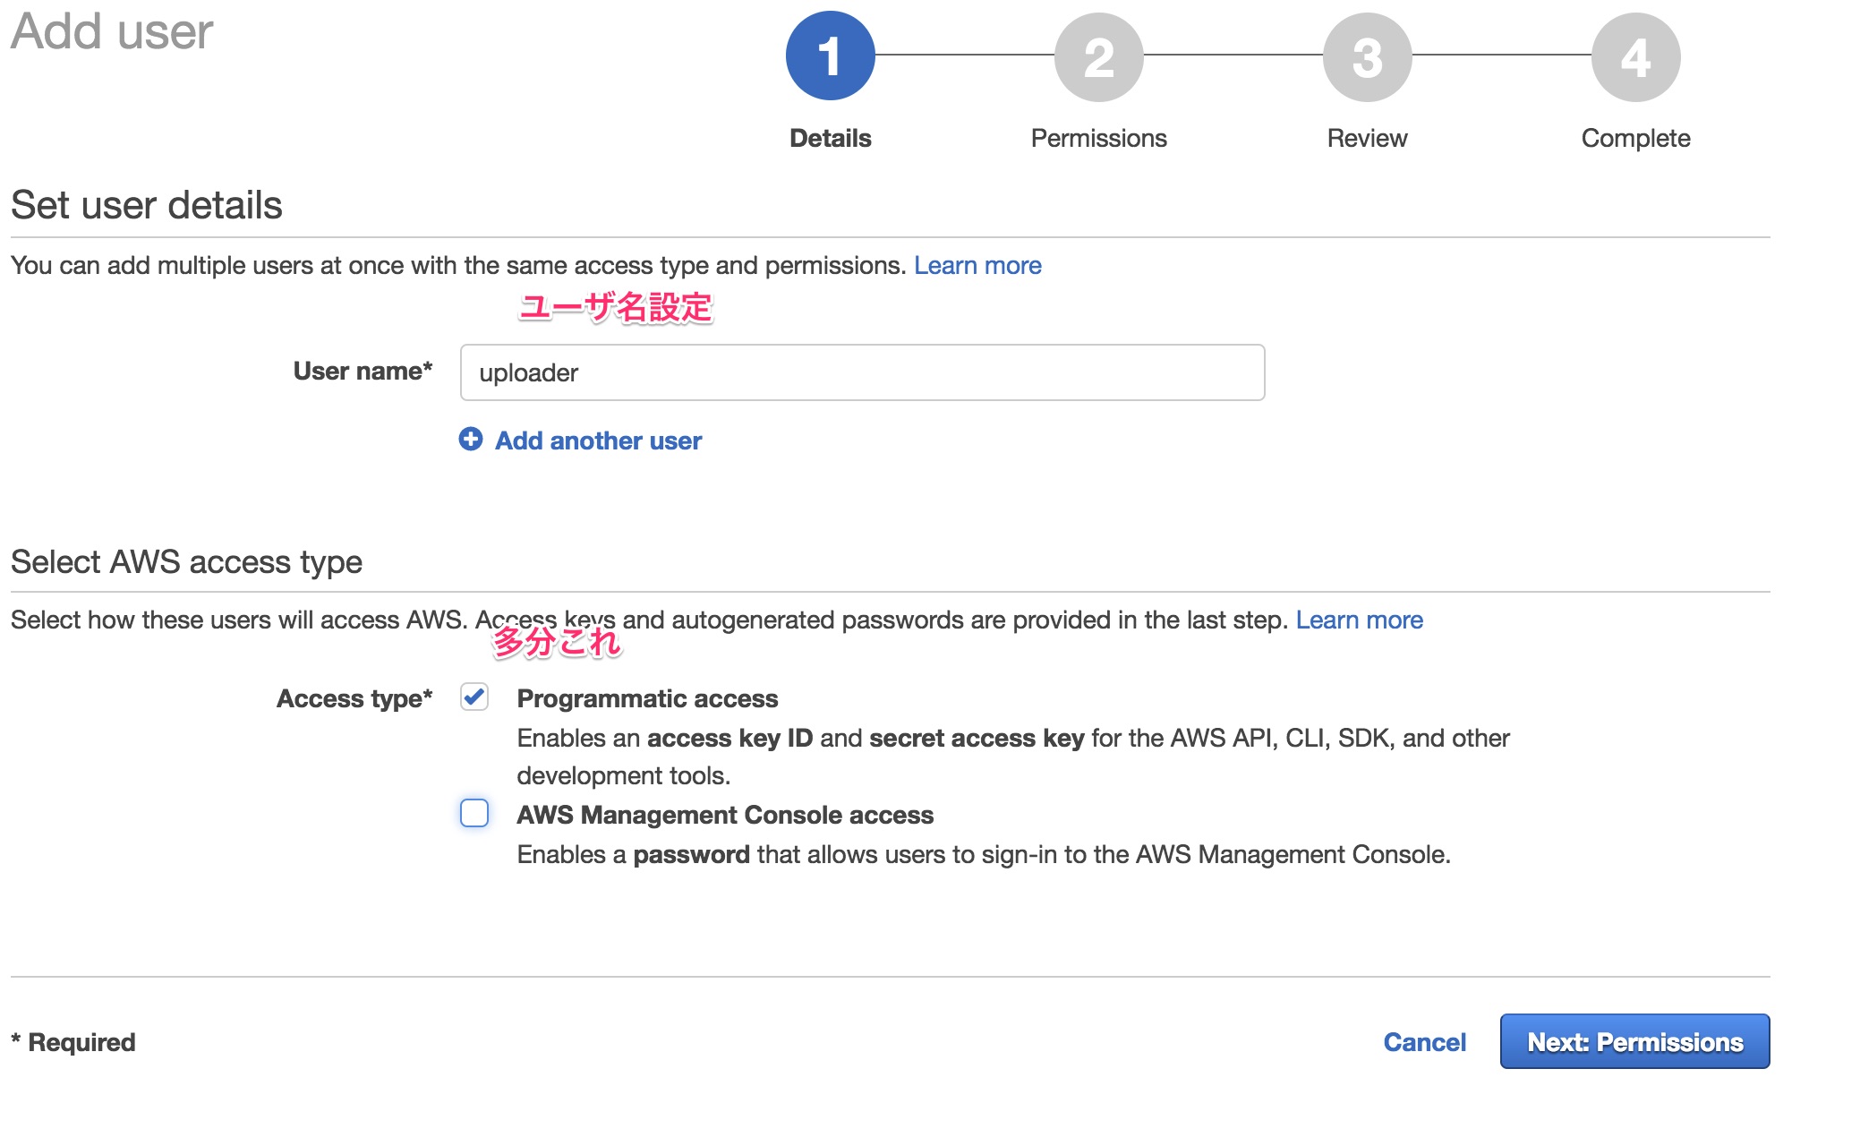Uncheck the Programmatic access checkbox
1860x1146 pixels.
pyautogui.click(x=474, y=697)
